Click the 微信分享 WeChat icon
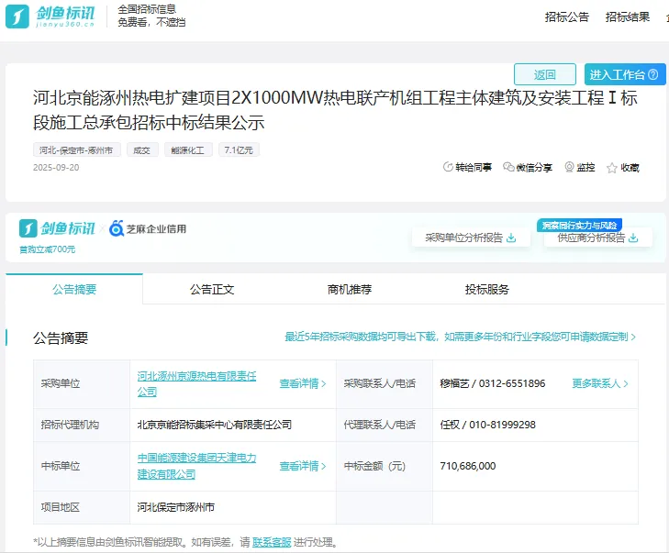 [x=508, y=168]
